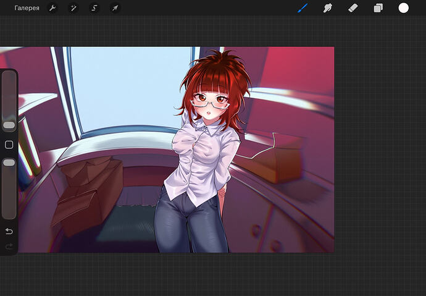Activate the Selection S-shaped tool
426x296 pixels.
(94, 8)
